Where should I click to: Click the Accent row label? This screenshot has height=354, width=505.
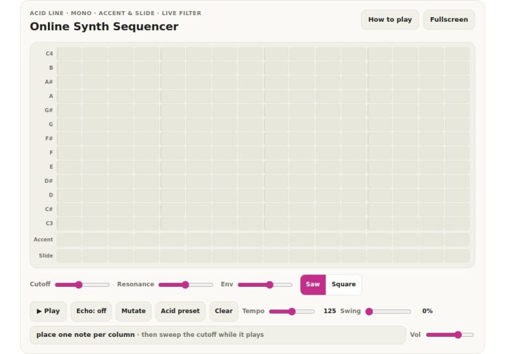tap(43, 240)
